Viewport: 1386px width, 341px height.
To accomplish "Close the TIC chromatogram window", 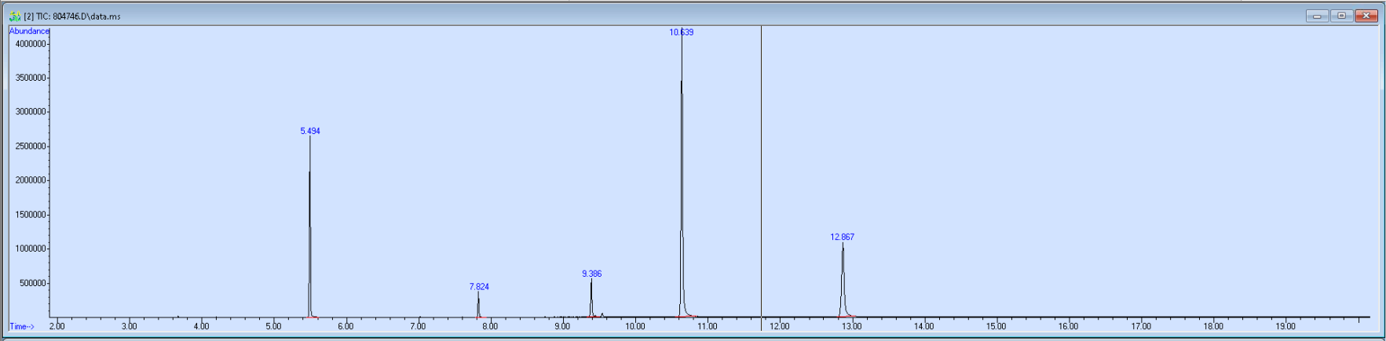I will (x=1366, y=16).
